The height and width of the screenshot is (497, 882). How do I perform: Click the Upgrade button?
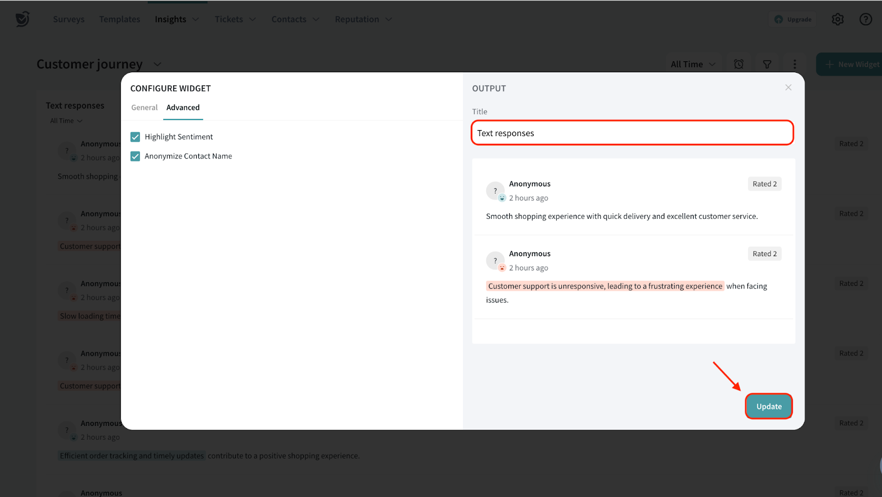(x=793, y=19)
